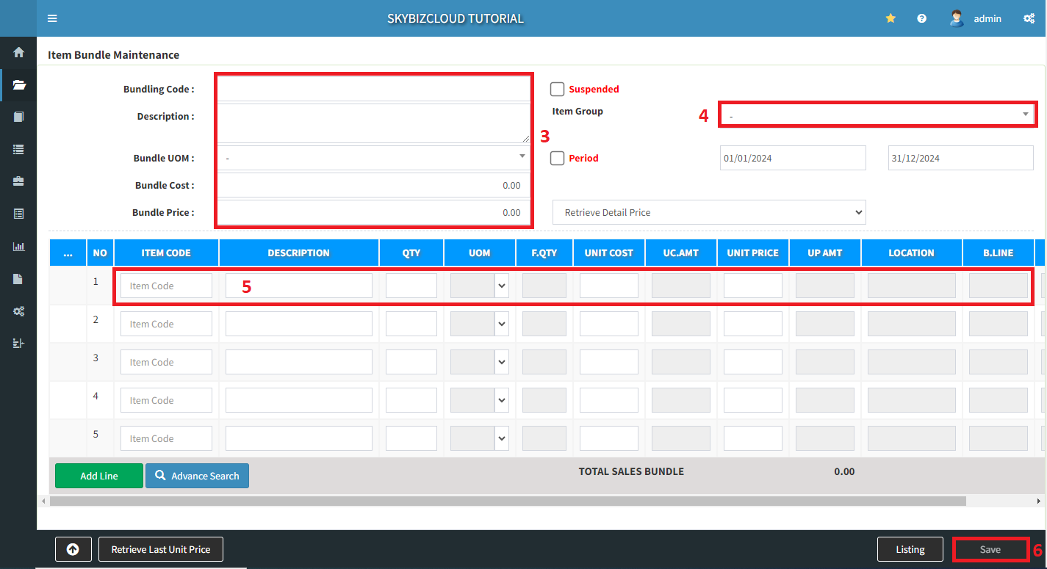The image size is (1047, 569).
Task: Open the bar chart icon in the sidebar
Action: coord(19,247)
